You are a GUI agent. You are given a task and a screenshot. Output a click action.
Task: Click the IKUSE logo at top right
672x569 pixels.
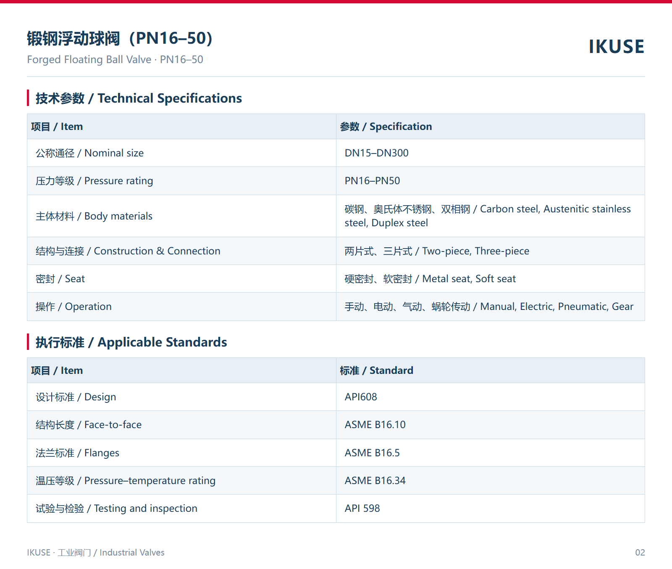pyautogui.click(x=616, y=47)
